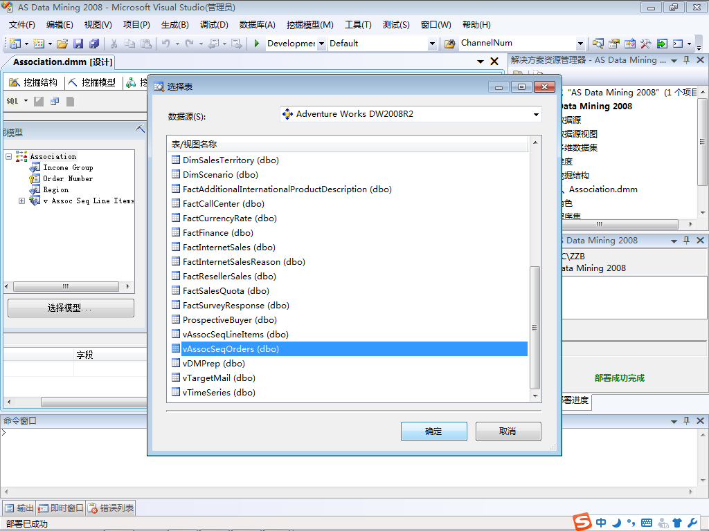
Task: Open the Solution Explorer window position dropdown
Action: [x=674, y=61]
